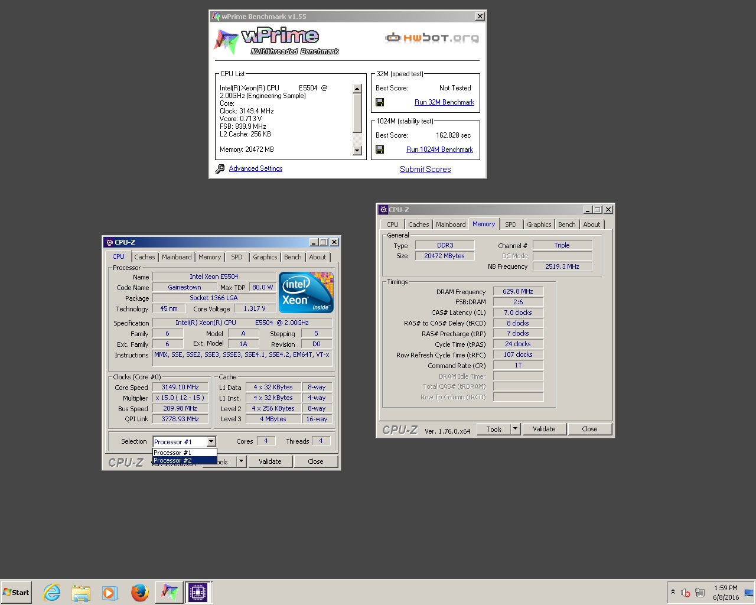Click the CPU-Z title bar icon in Memory window

pyautogui.click(x=383, y=210)
